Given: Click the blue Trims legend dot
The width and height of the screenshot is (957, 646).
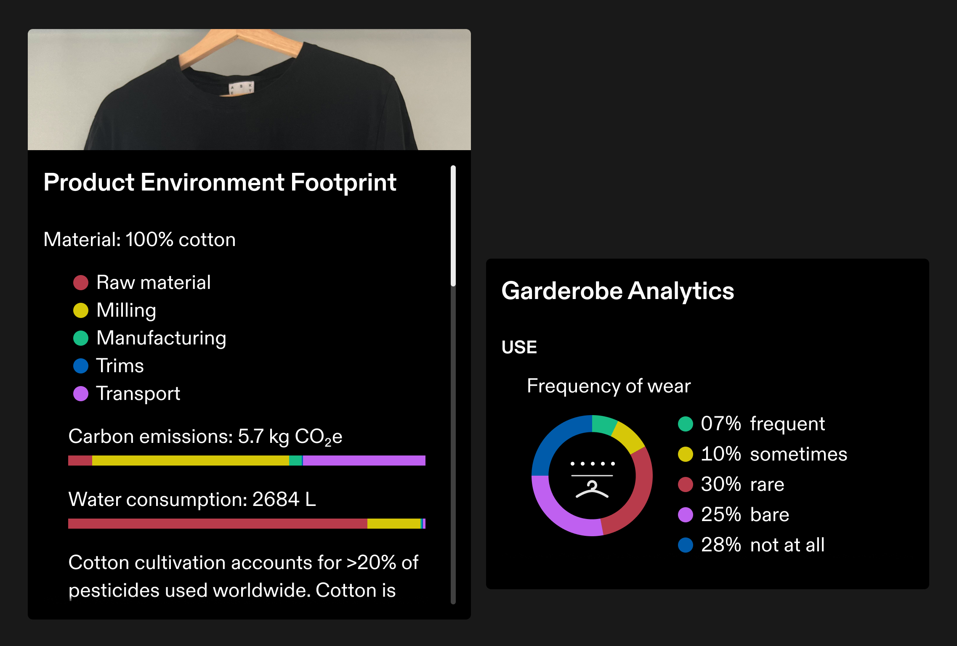Looking at the screenshot, I should [81, 366].
